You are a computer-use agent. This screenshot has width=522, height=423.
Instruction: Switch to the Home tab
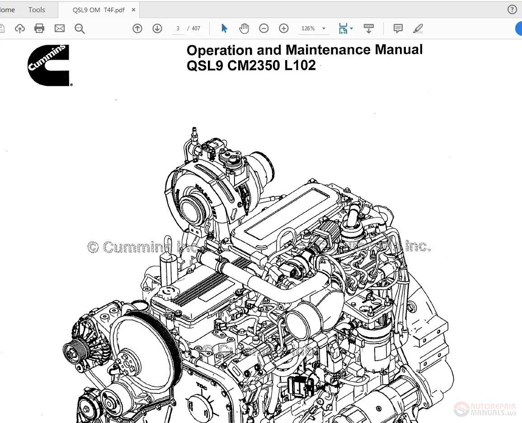(x=7, y=9)
